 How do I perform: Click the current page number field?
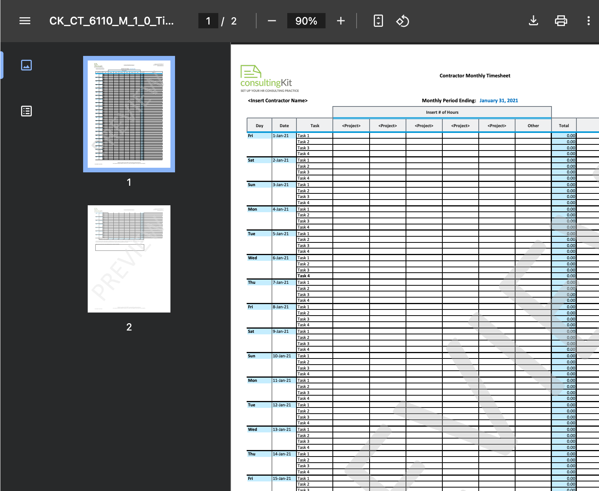(208, 21)
